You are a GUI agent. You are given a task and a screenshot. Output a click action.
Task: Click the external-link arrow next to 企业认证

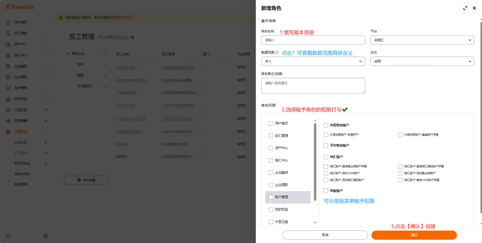[x=46, y=143]
